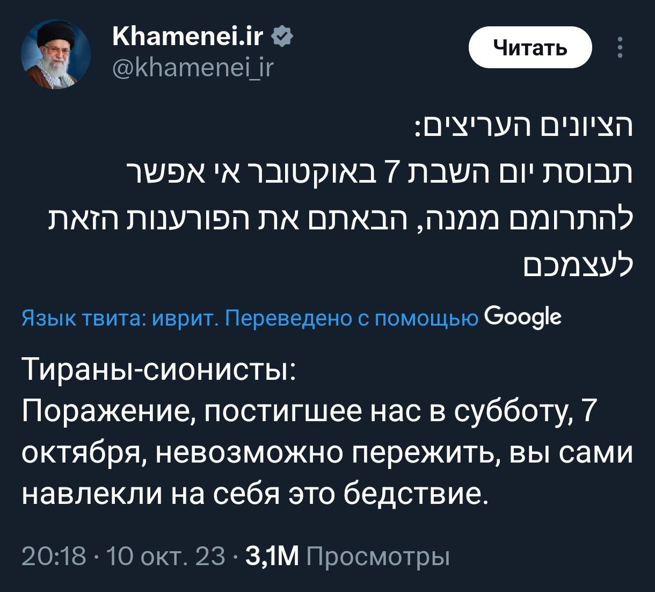Click the translated heading 'Тираны-сионисты:'

click(x=159, y=370)
